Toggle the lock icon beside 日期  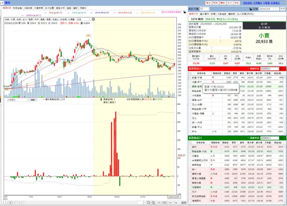(x=251, y=9)
